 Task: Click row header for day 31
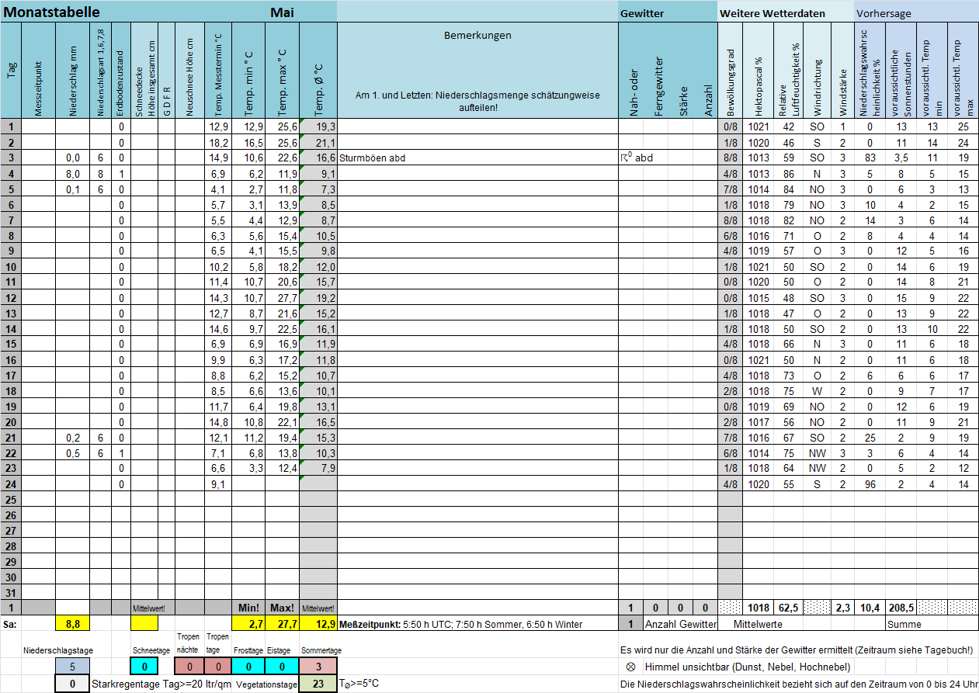pyautogui.click(x=11, y=592)
